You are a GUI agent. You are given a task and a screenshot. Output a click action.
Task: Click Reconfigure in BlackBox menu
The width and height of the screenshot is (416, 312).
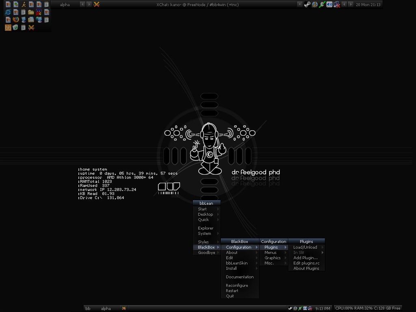(240, 286)
